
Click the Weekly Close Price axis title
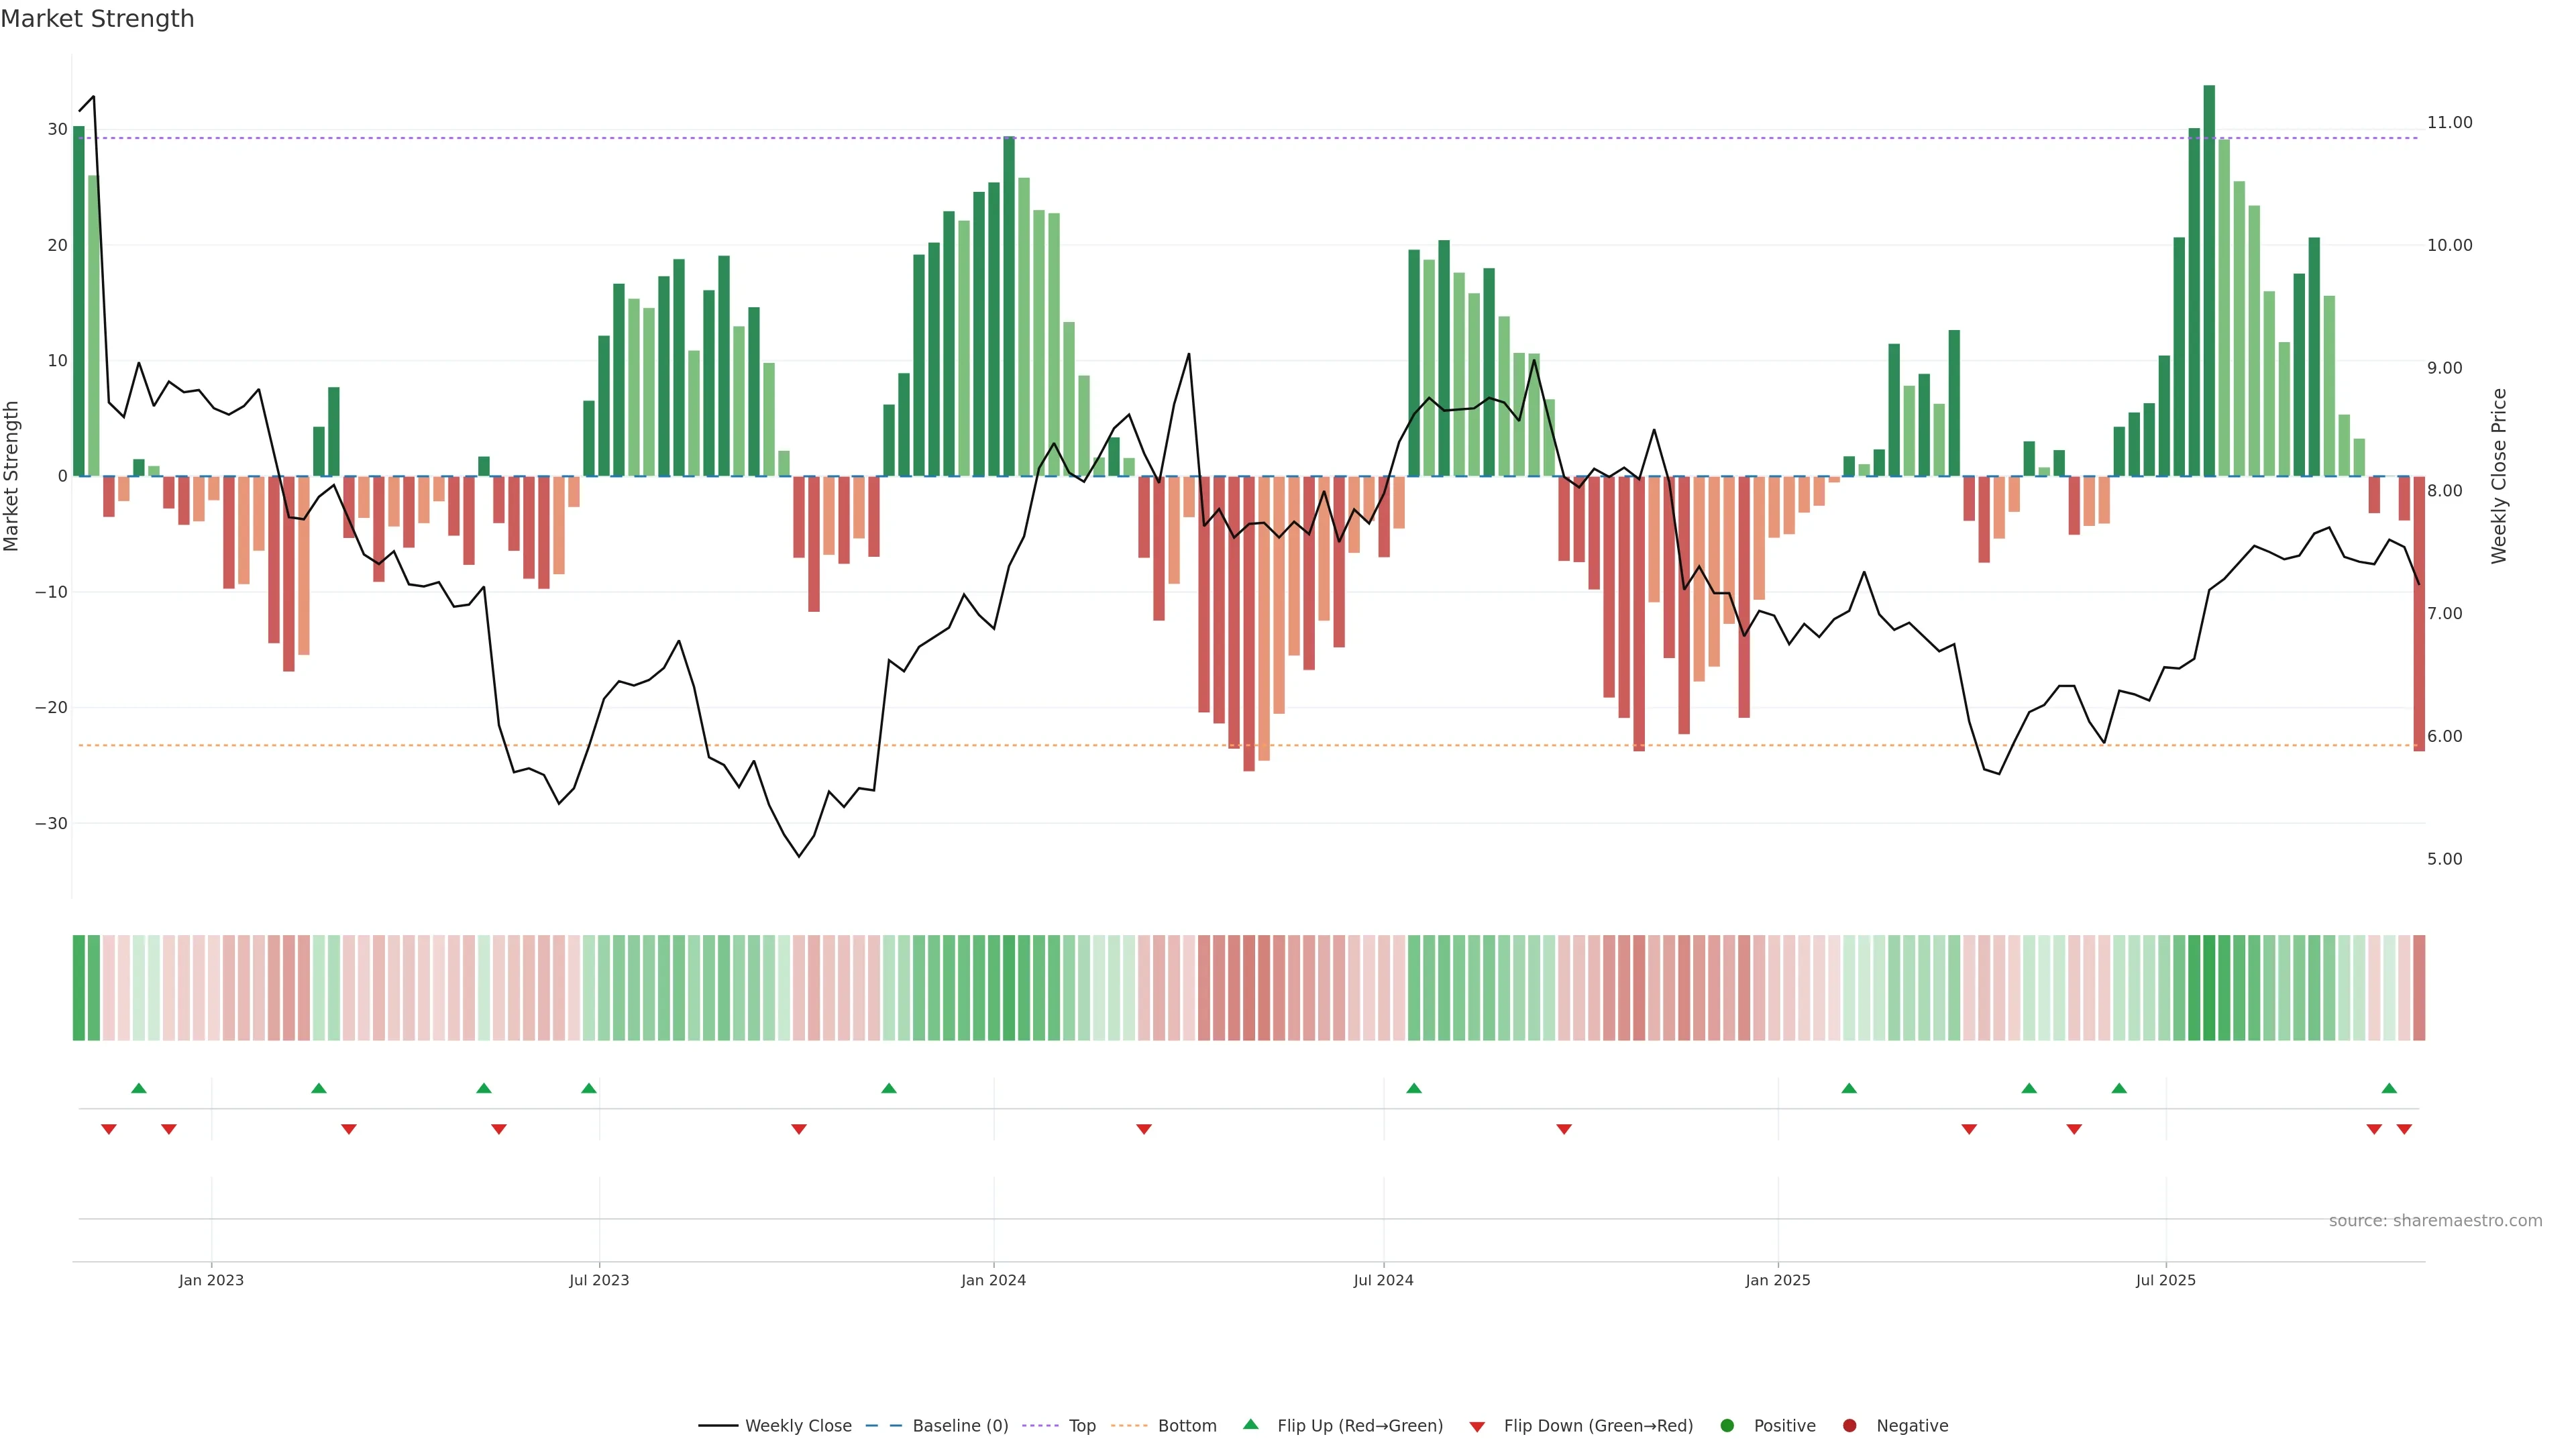(2499, 476)
